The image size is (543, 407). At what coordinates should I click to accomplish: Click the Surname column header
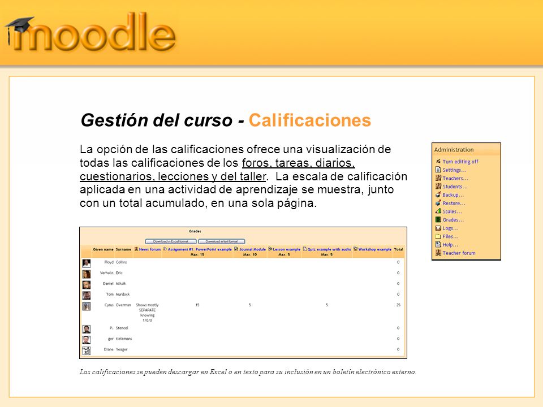123,249
